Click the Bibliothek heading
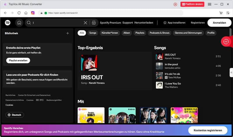The height and width of the screenshot is (137, 233). click(x=11, y=33)
